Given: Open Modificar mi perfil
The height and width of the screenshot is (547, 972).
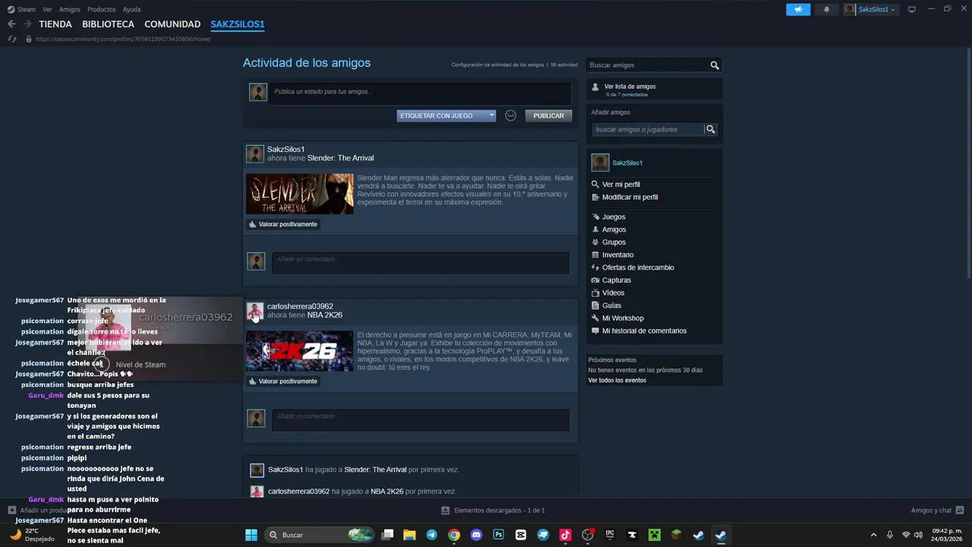Looking at the screenshot, I should pos(630,198).
